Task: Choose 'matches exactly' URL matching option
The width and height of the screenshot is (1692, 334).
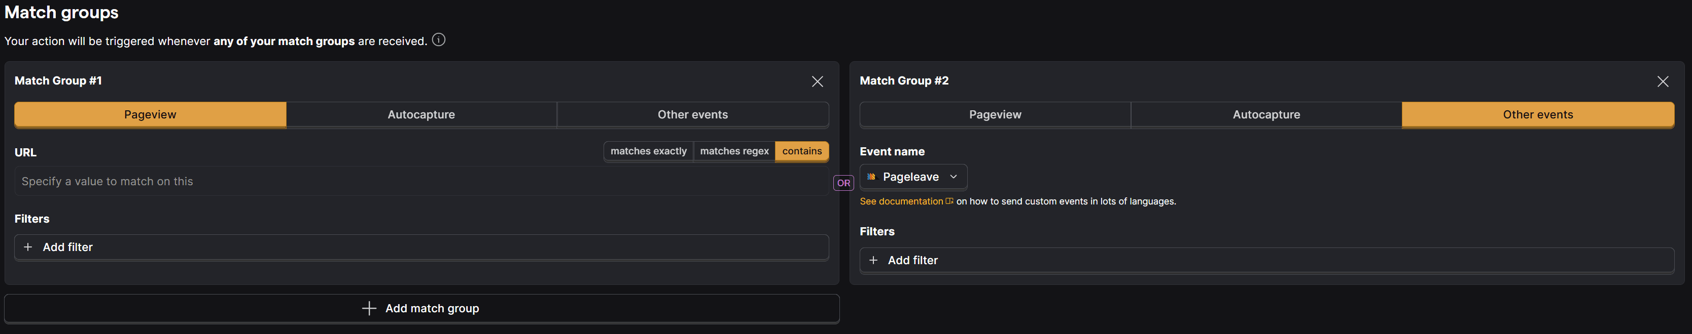Action: click(x=648, y=151)
